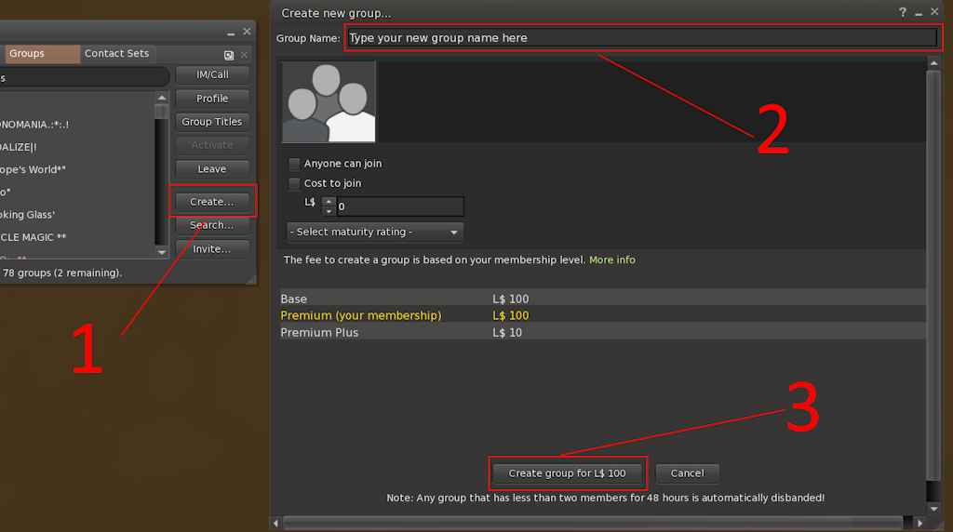Cancel the group creation
Screen dimensions: 953x532
pyautogui.click(x=687, y=473)
